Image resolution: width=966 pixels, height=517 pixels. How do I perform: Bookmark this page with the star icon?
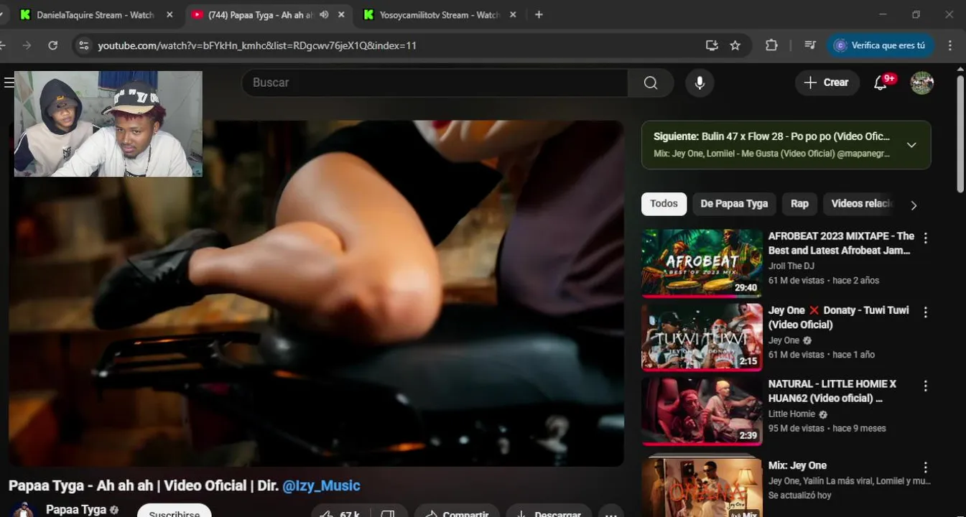tap(735, 45)
